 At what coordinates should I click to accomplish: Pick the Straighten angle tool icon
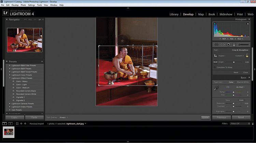[x=215, y=62]
